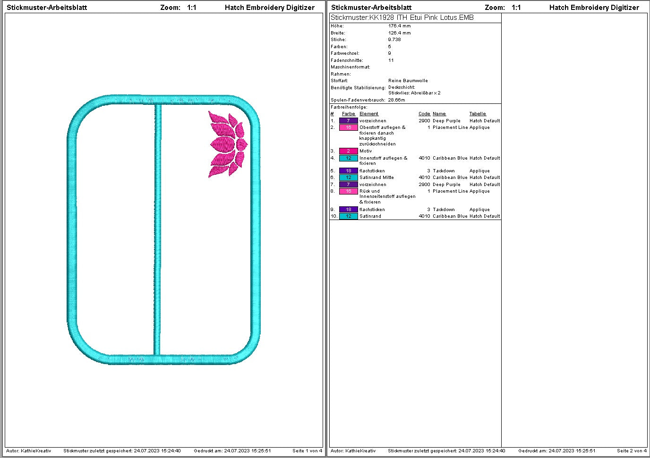
Task: Click the Code column header
Action: pyautogui.click(x=424, y=114)
